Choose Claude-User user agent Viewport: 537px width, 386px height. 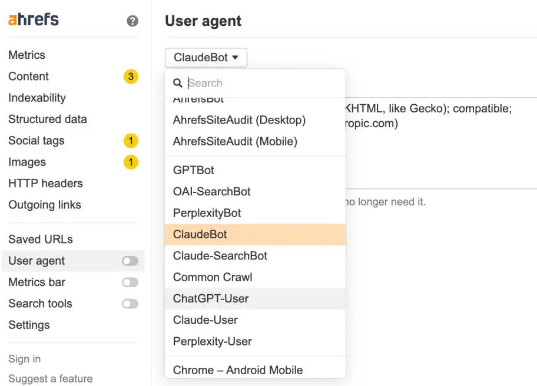tap(255, 320)
